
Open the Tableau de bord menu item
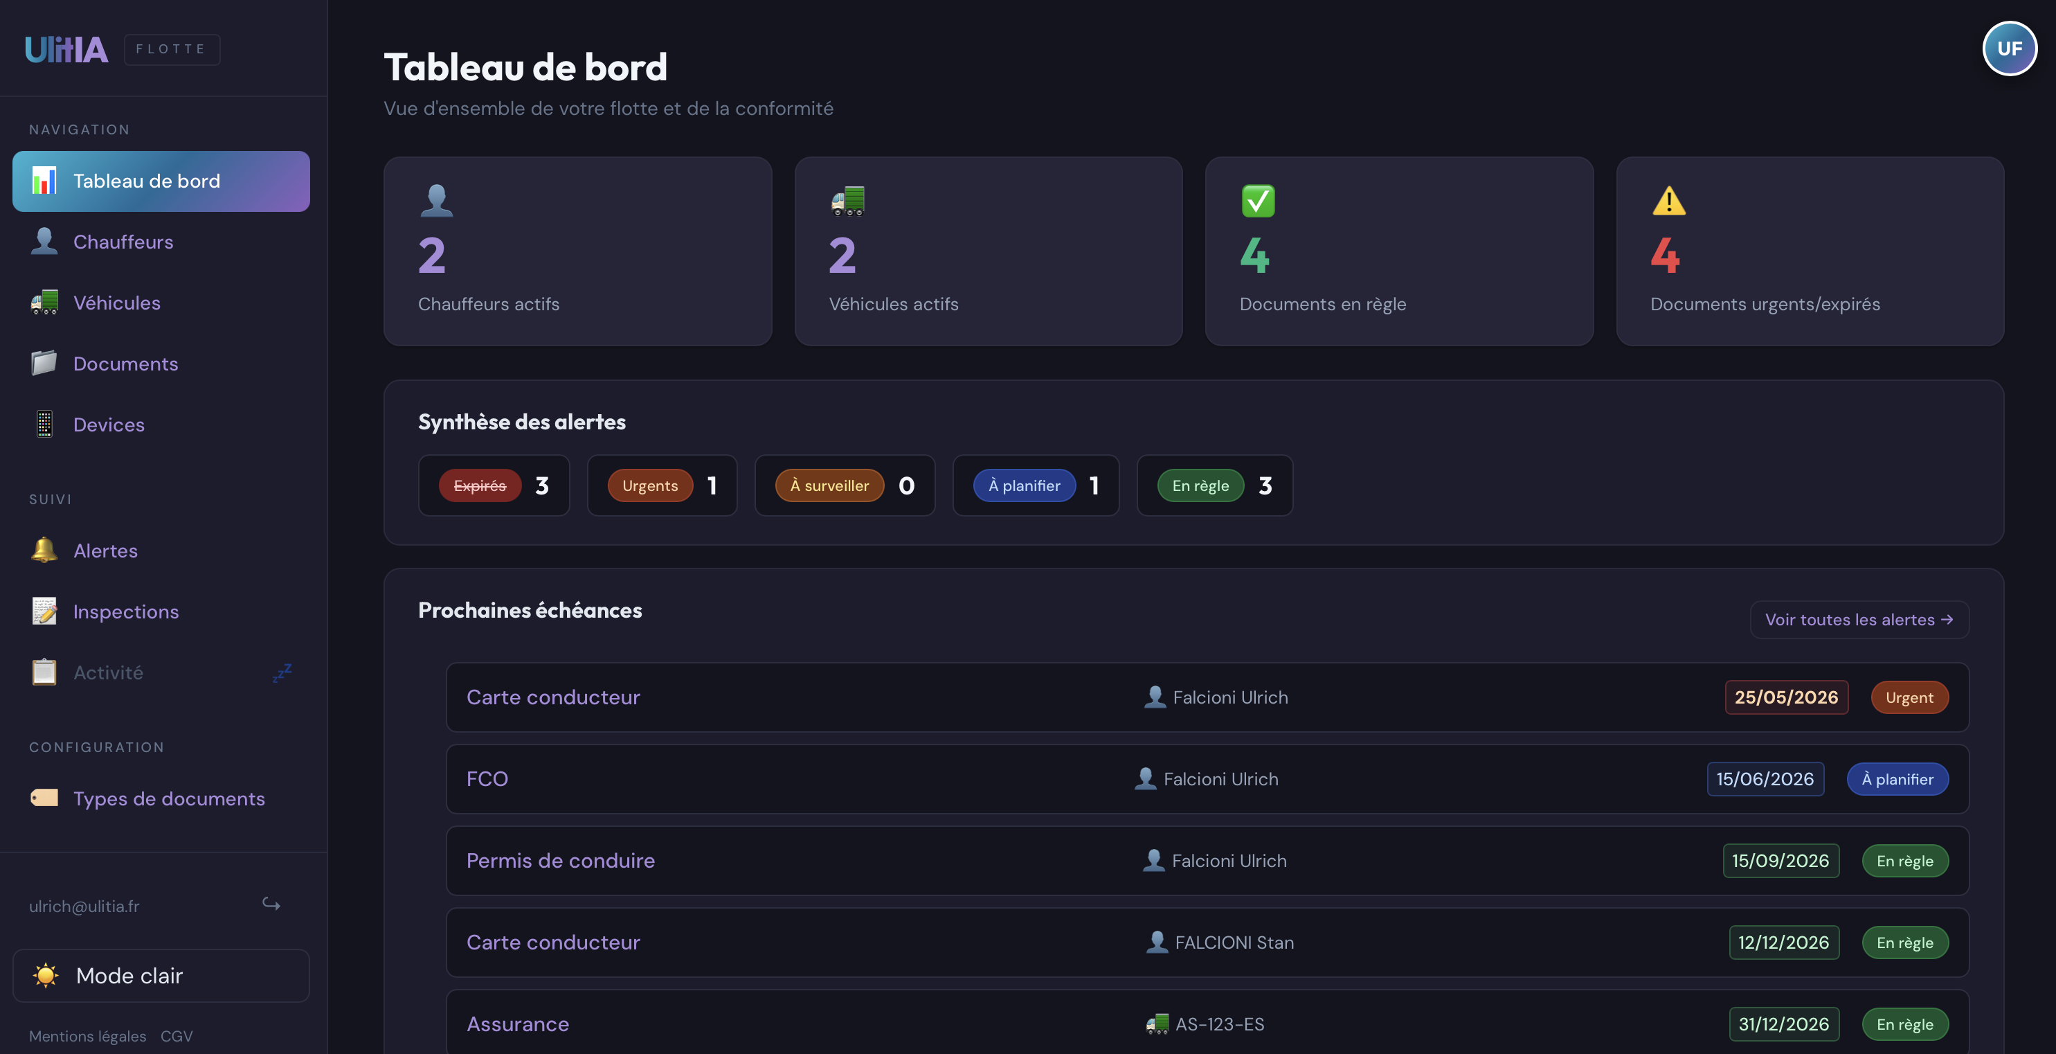click(x=161, y=181)
